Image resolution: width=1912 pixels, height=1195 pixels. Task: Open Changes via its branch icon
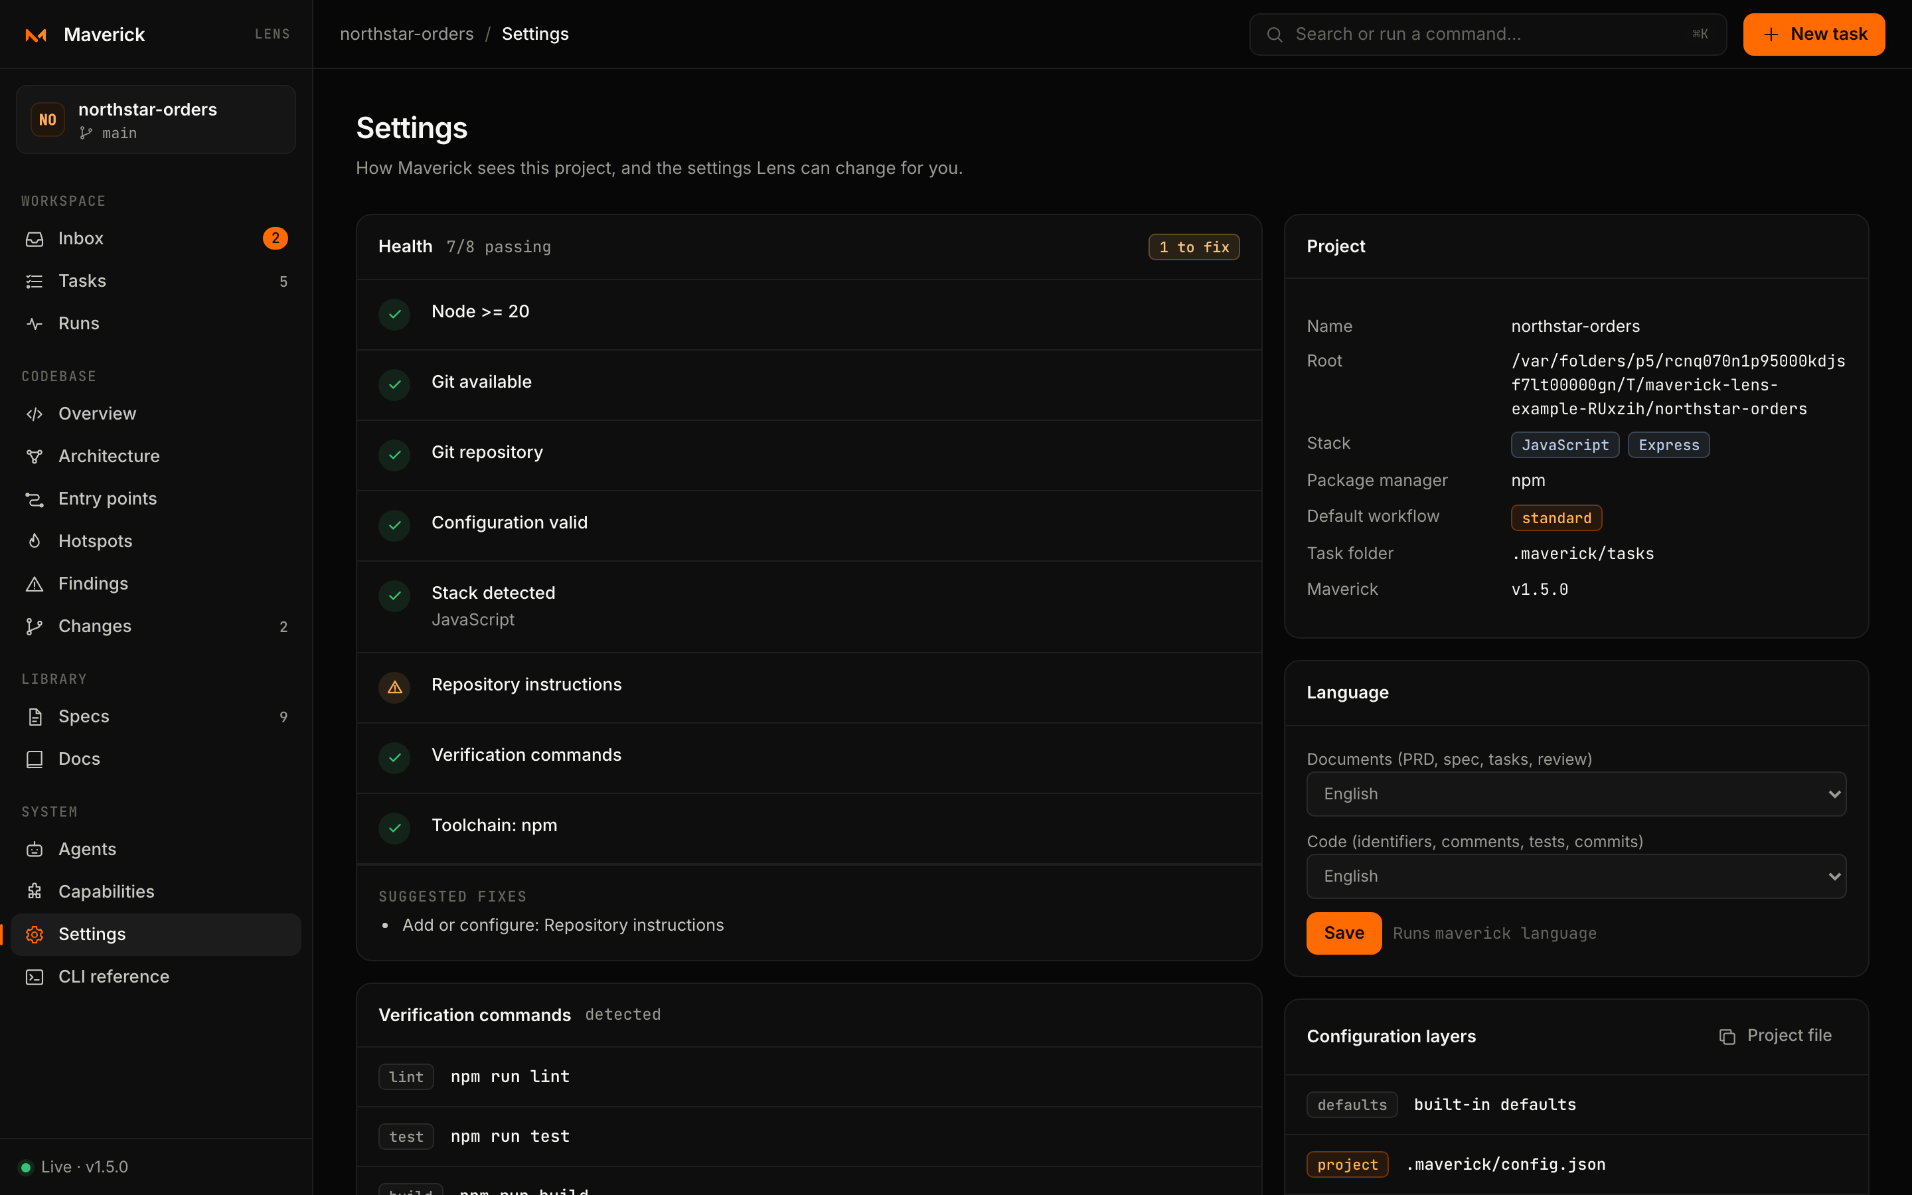tap(35, 626)
